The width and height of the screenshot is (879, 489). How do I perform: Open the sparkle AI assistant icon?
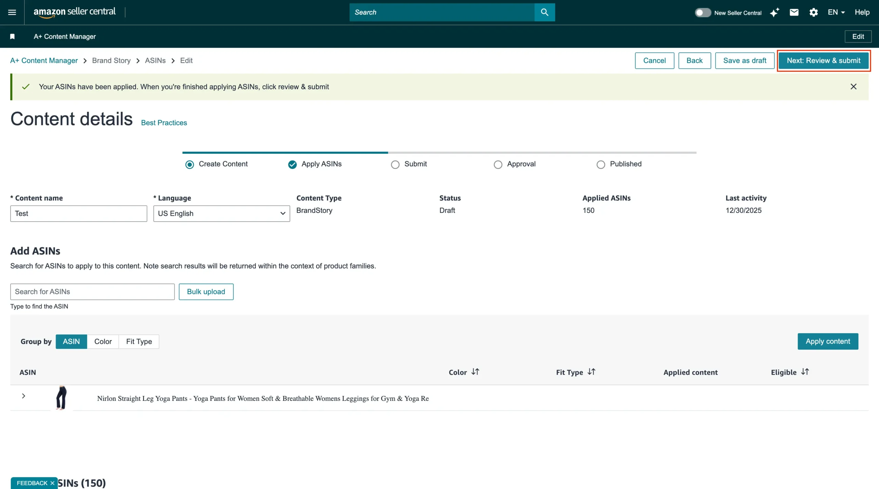click(774, 13)
